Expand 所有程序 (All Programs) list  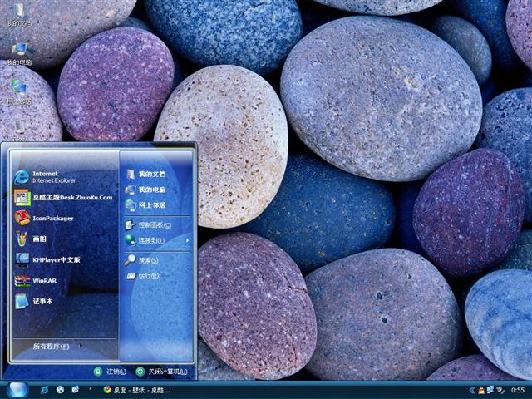point(52,346)
